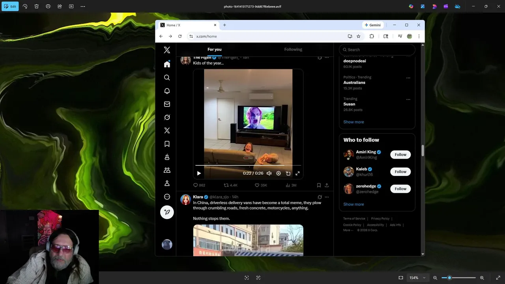The width and height of the screenshot is (505, 284).
Task: Expand the video to fullscreen
Action: pos(297,173)
